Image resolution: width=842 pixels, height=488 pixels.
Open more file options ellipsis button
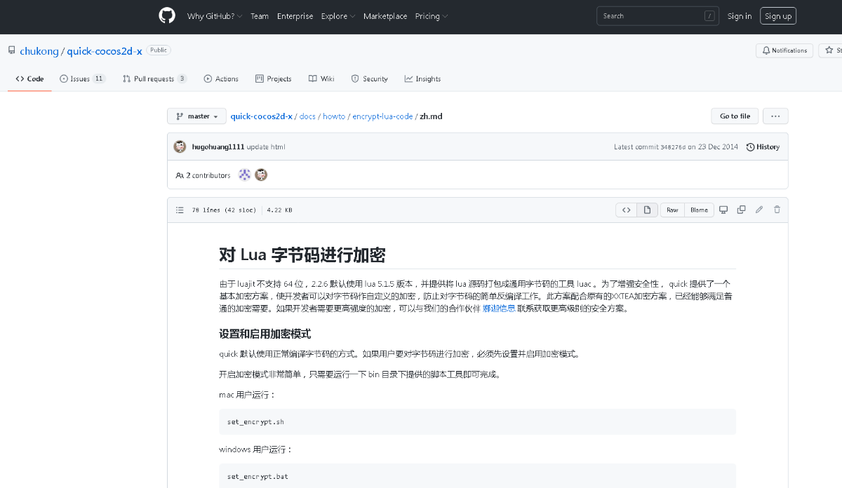[775, 116]
